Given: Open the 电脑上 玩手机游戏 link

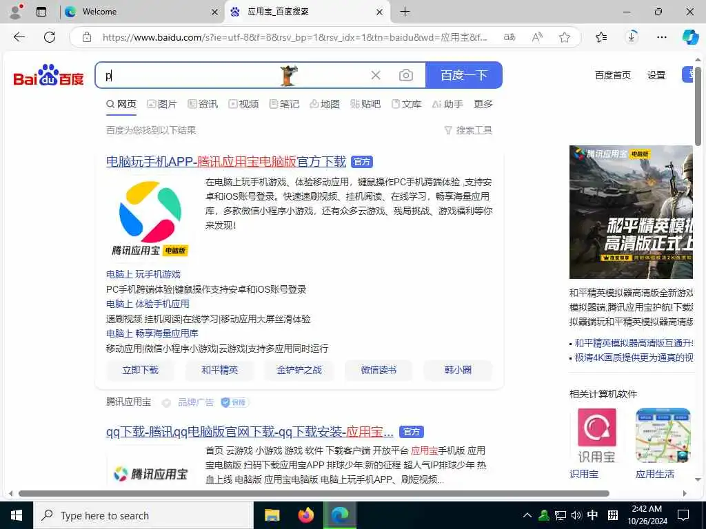Looking at the screenshot, I should point(143,274).
